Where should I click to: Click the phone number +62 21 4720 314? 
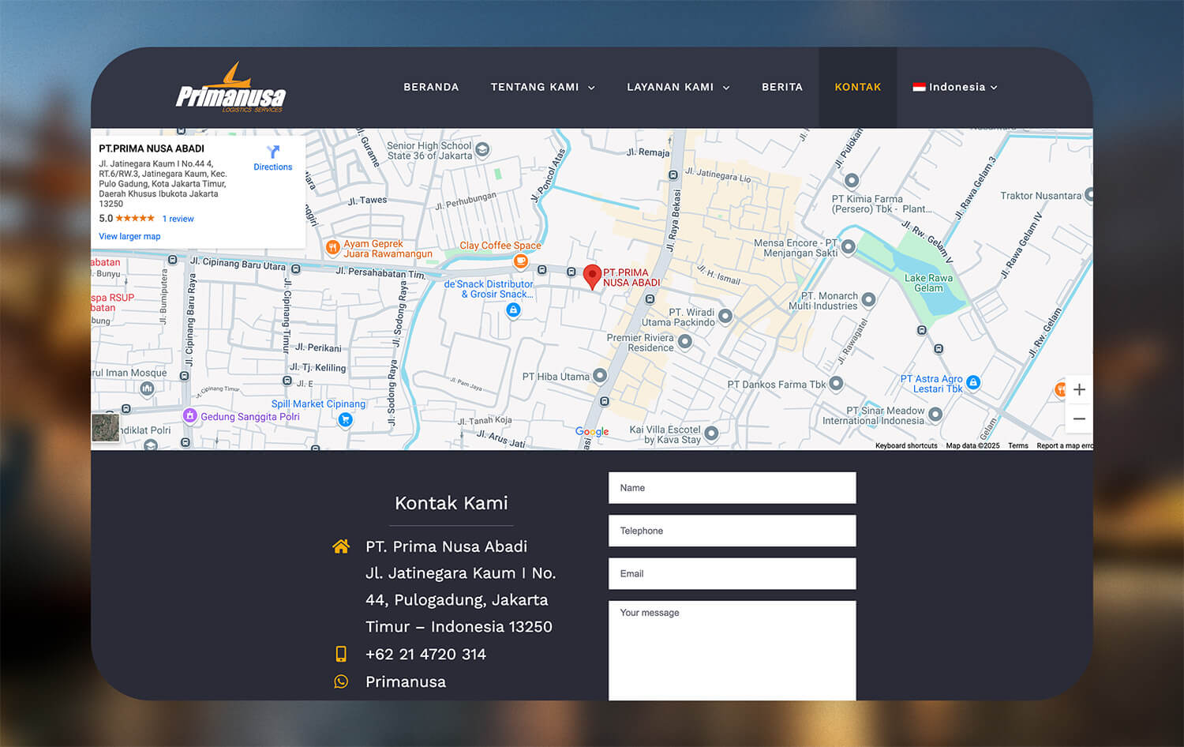(x=425, y=654)
